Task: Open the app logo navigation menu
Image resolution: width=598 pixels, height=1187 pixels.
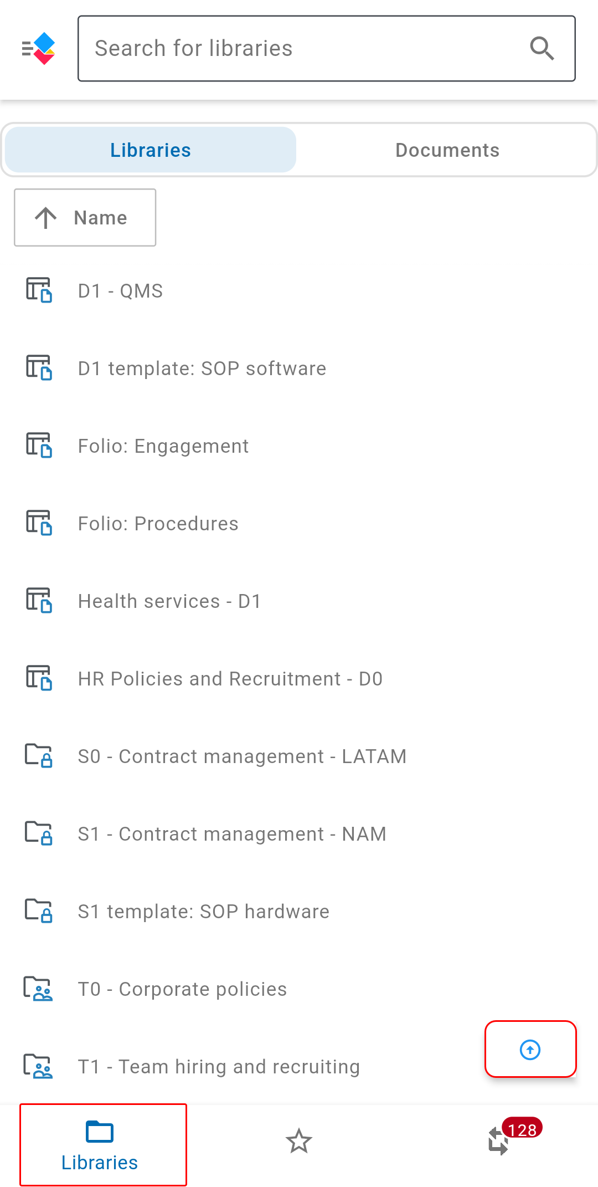Action: pos(38,49)
